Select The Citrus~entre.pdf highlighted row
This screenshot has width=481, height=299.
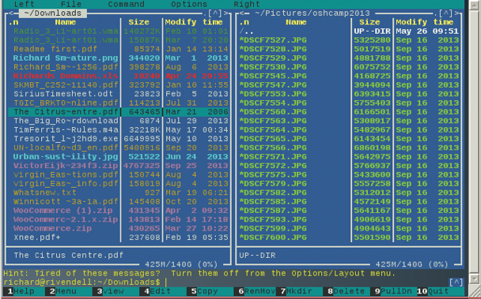119,112
